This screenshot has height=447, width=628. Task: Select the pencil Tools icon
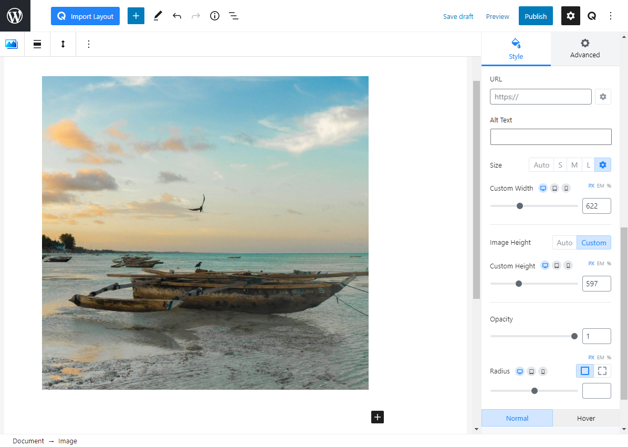pyautogui.click(x=158, y=16)
